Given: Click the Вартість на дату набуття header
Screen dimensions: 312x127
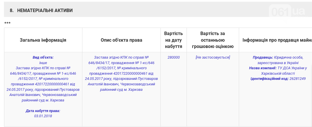Looking at the screenshot, I should 174,40.
